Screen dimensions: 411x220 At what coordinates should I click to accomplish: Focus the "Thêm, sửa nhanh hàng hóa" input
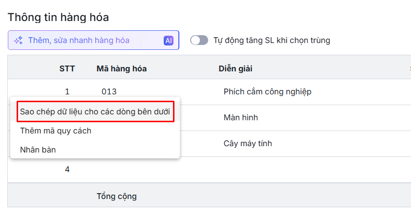point(88,41)
